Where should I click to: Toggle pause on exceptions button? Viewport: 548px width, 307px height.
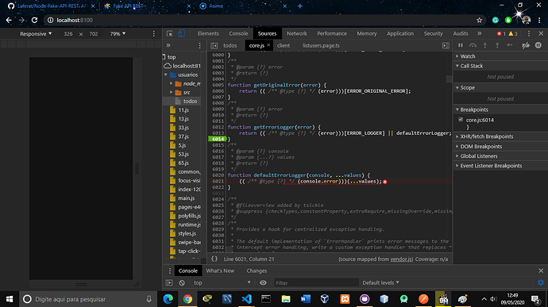pos(538,45)
